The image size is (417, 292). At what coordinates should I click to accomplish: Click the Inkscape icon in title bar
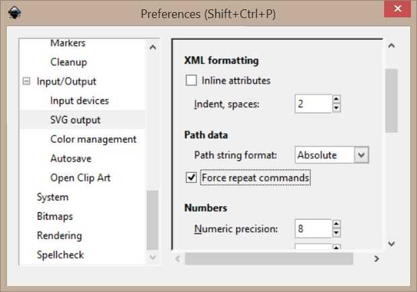(12, 13)
